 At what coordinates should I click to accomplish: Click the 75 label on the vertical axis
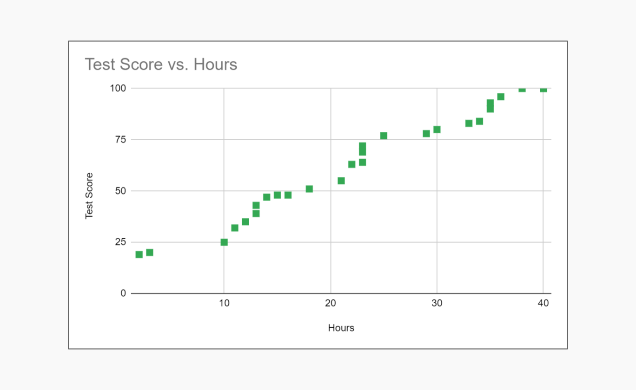121,139
